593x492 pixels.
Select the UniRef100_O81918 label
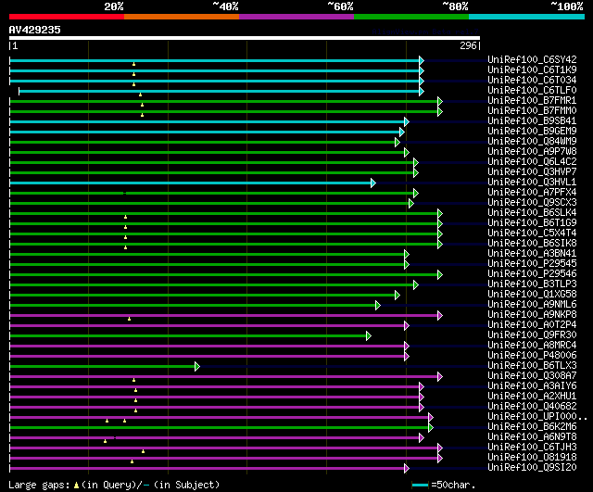532,458
